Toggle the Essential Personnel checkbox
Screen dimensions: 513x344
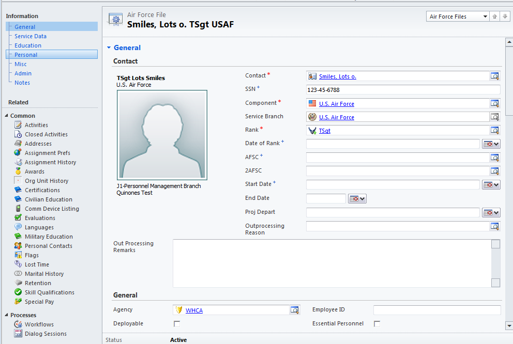(x=377, y=324)
